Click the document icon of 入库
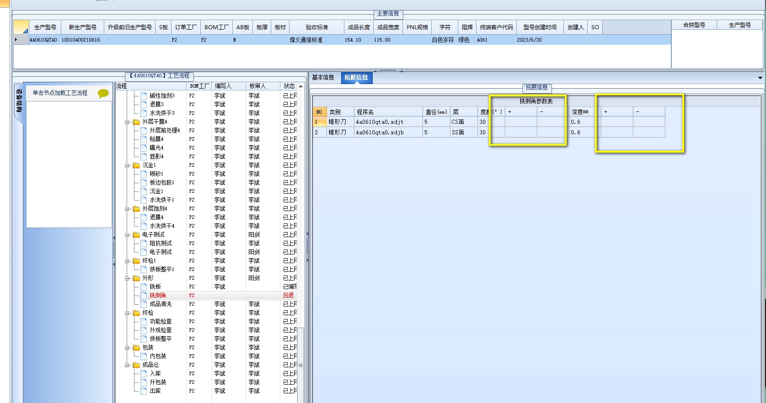Image resolution: width=766 pixels, height=403 pixels. [144, 373]
